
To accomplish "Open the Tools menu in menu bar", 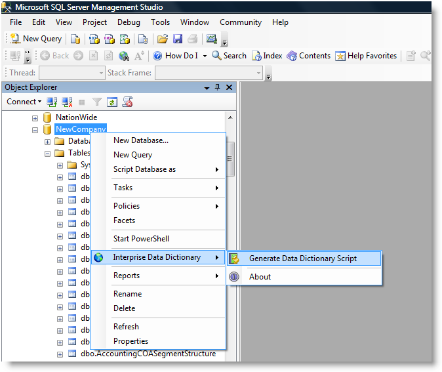I will tap(160, 22).
